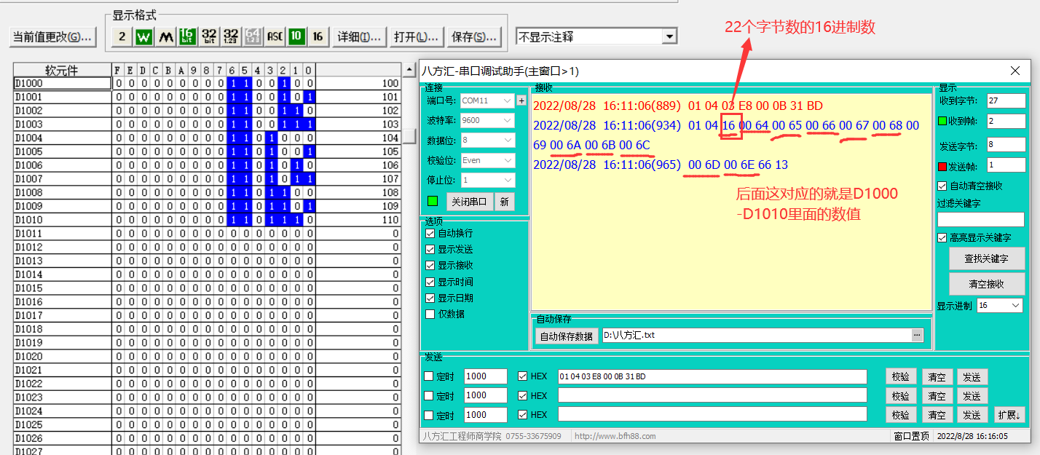
Task: Select the waveform "M" display format icon
Action: coord(166,36)
